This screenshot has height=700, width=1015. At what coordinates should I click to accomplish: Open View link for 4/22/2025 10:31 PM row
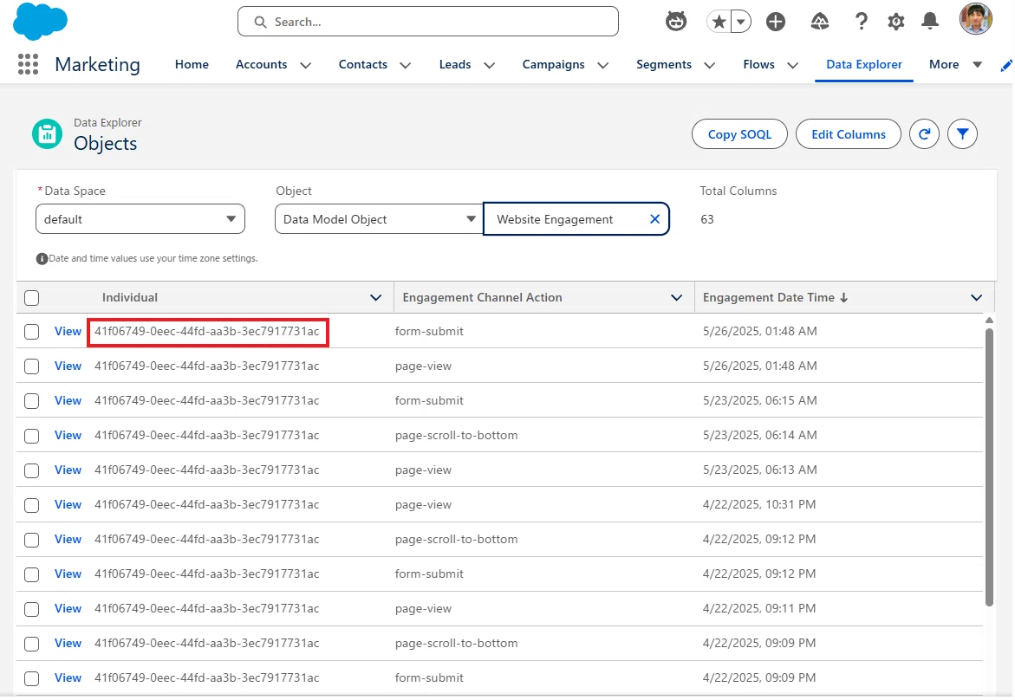coord(68,504)
